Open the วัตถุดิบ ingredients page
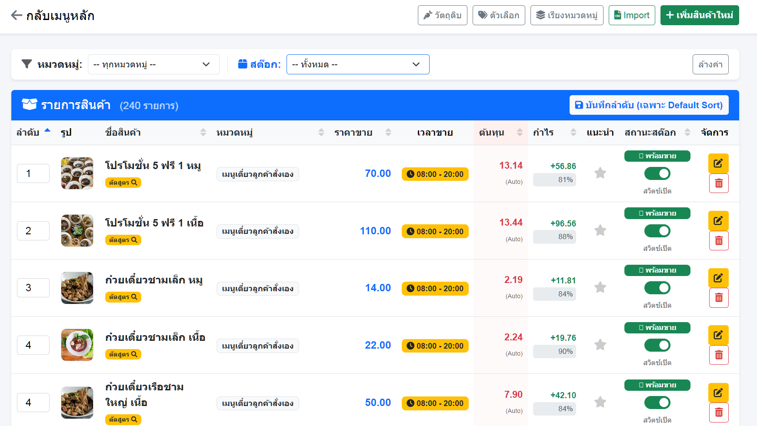 (442, 15)
